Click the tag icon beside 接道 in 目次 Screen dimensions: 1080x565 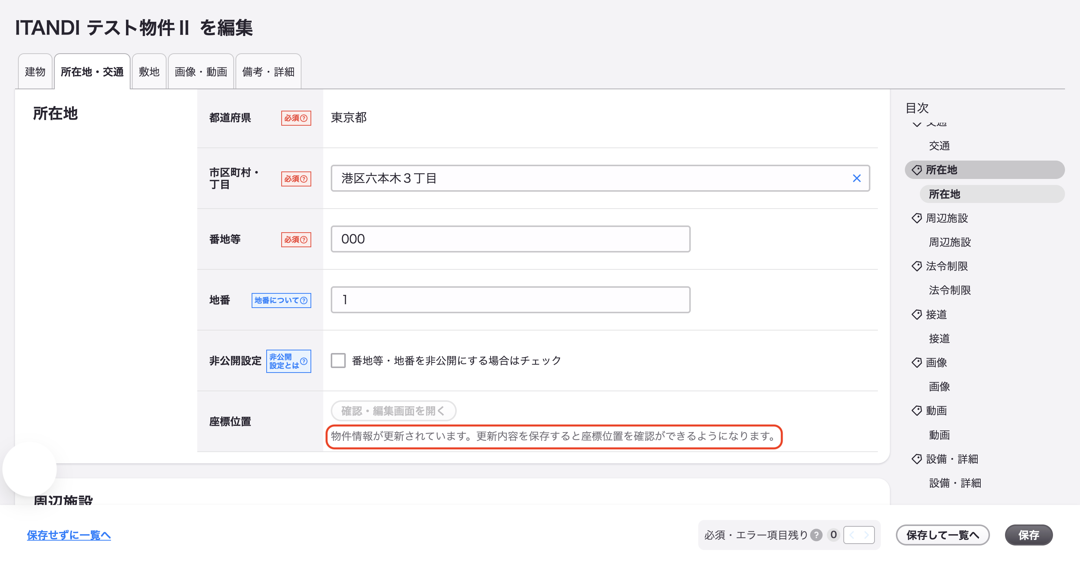[x=916, y=315]
